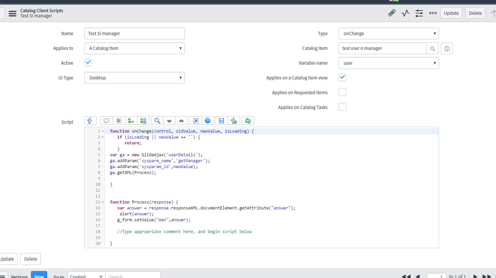Screen dimensions: 496x278
Task: Go to next page of Versions
Action: pyautogui.click(x=475, y=276)
